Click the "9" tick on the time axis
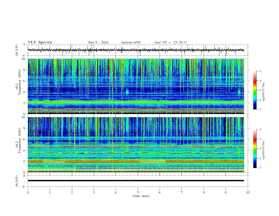This screenshot has height=216, width=279. click(225, 192)
